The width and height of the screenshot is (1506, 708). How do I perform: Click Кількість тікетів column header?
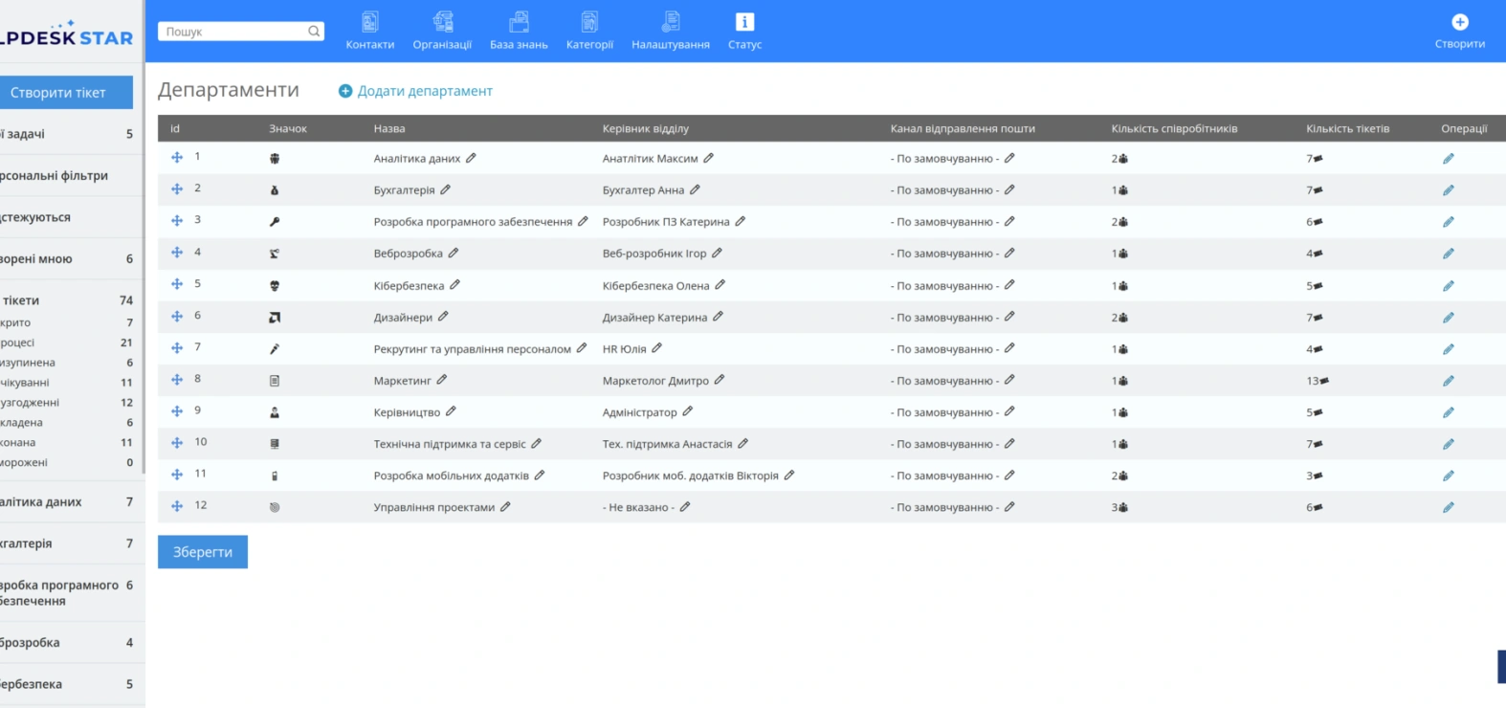tap(1347, 128)
